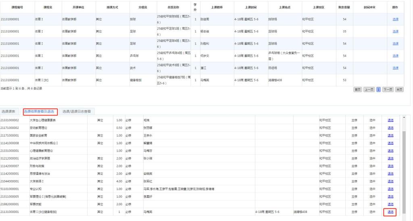This screenshot has width=413, height=221.
Task: Click 选课 for the 排球 course row
Action: (395, 19)
